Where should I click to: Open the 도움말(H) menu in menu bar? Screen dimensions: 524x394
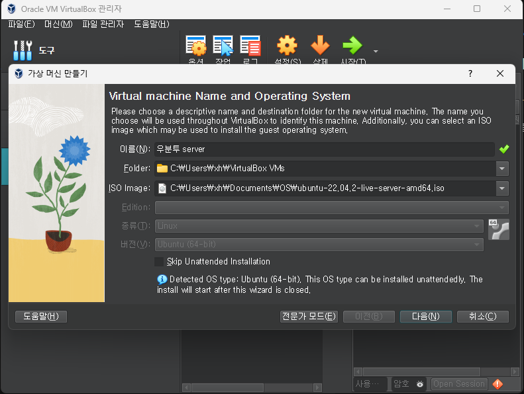pyautogui.click(x=152, y=24)
